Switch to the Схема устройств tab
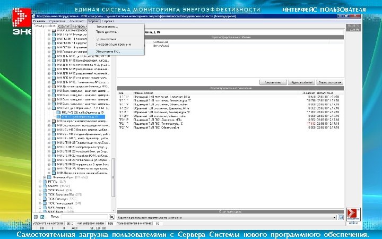This screenshot has height=239, width=382. (x=45, y=26)
